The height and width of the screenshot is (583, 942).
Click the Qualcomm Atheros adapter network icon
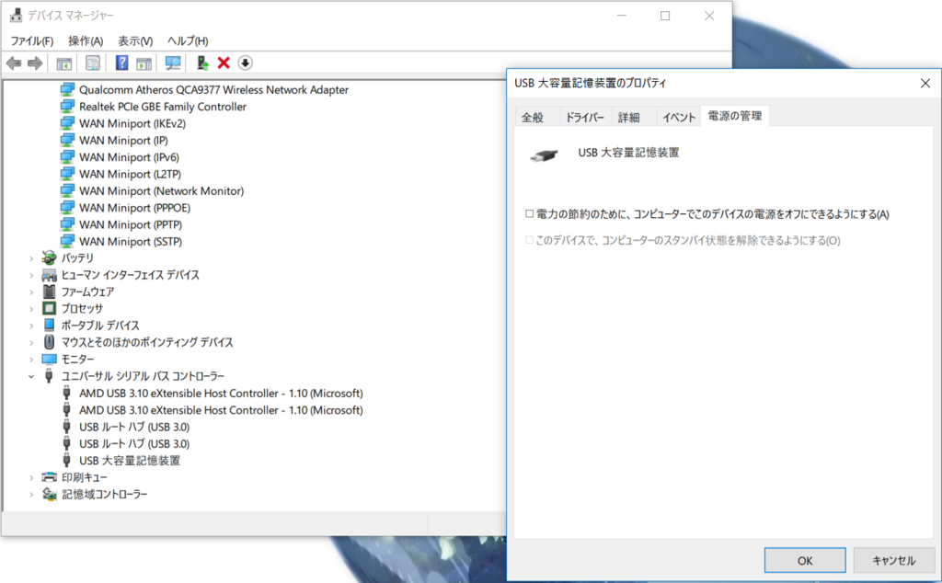pos(67,89)
